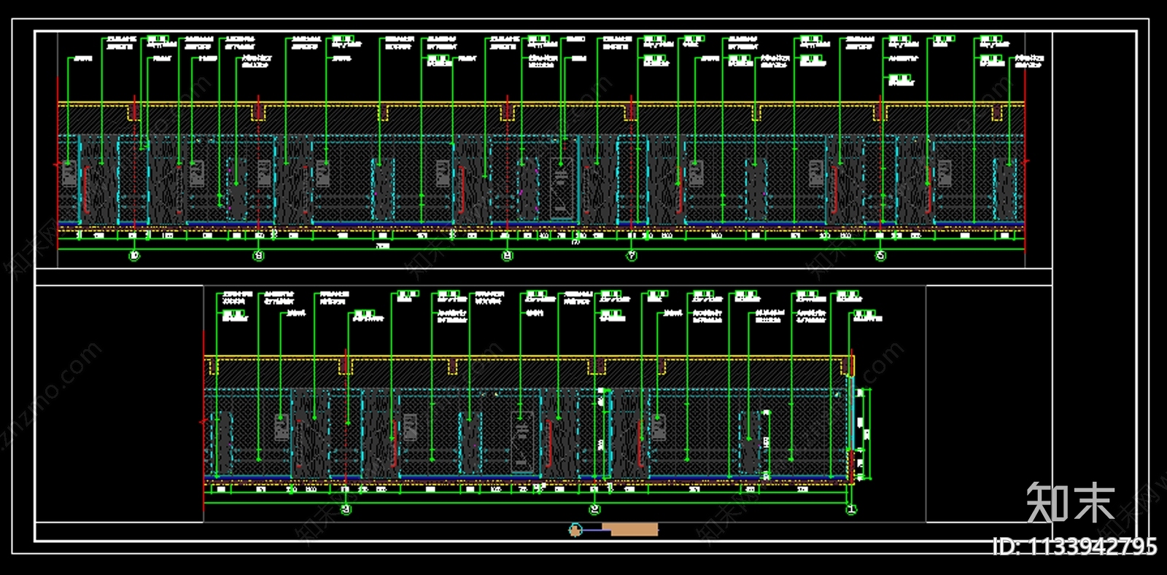Image resolution: width=1167 pixels, height=575 pixels.
Task: Select axis bubble 7 under upper elevation
Action: click(632, 256)
